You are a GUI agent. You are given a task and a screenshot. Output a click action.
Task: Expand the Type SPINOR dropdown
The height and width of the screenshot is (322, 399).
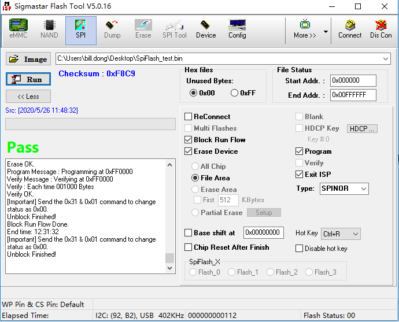point(363,189)
